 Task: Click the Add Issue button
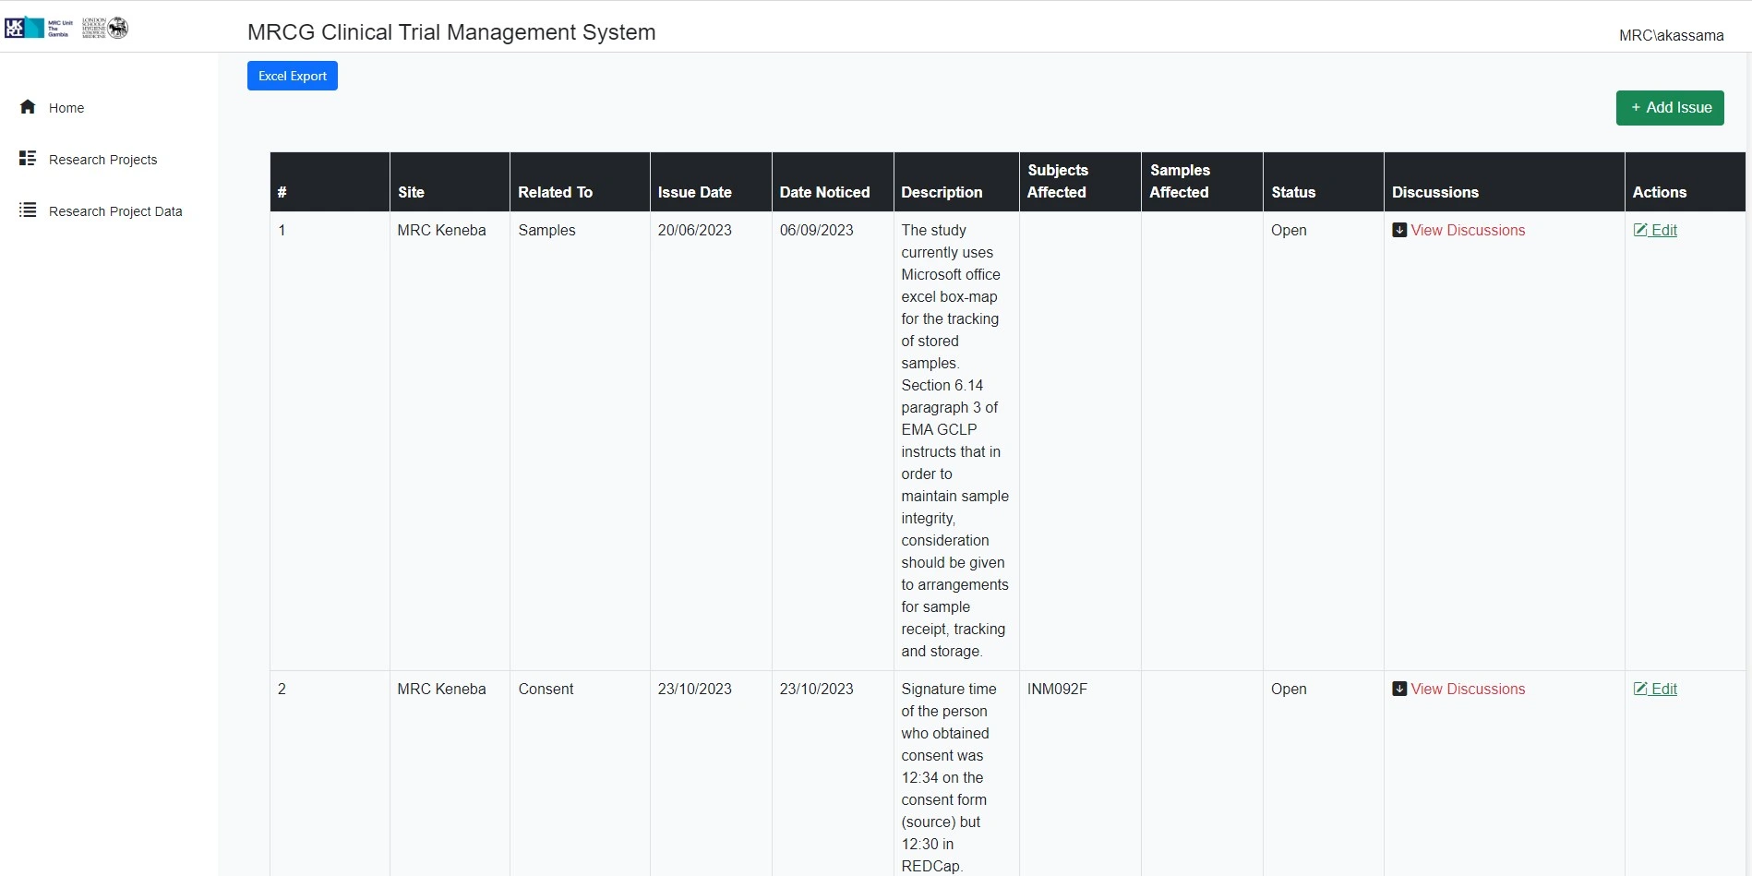click(1670, 108)
